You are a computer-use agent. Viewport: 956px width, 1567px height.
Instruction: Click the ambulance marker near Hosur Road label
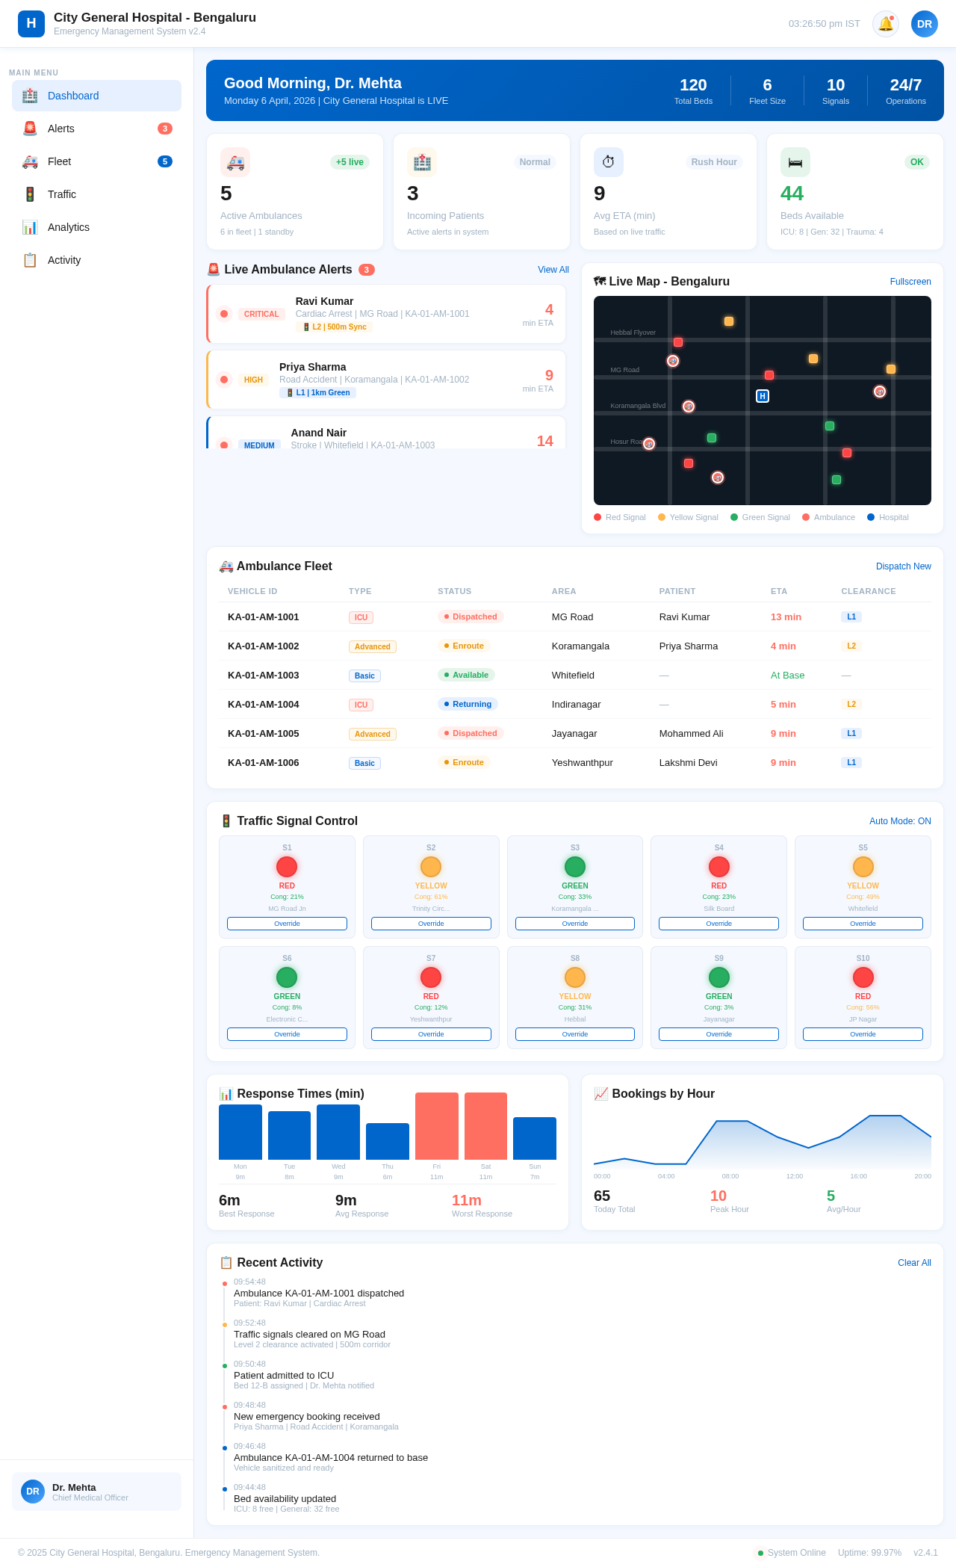point(649,444)
